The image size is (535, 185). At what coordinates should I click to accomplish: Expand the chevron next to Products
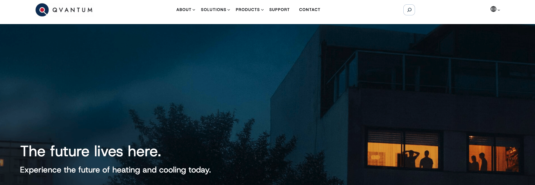pos(262,10)
